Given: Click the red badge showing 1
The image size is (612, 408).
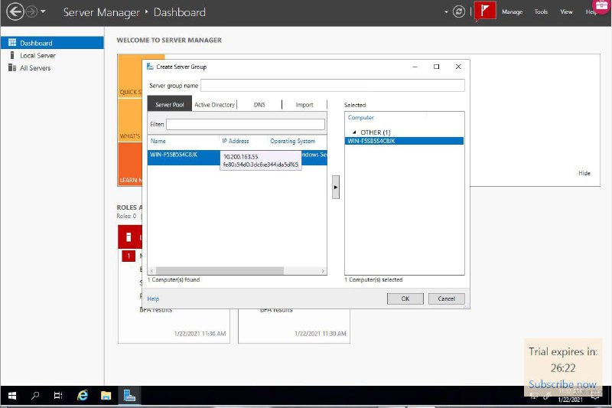Looking at the screenshot, I should click(129, 256).
